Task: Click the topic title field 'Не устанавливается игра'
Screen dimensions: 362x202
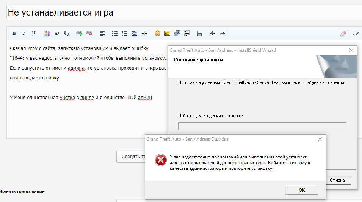Action: coord(184,12)
